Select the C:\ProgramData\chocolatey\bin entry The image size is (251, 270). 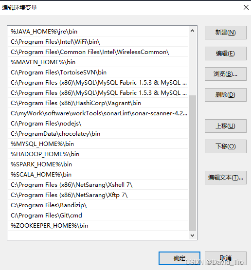click(98, 134)
